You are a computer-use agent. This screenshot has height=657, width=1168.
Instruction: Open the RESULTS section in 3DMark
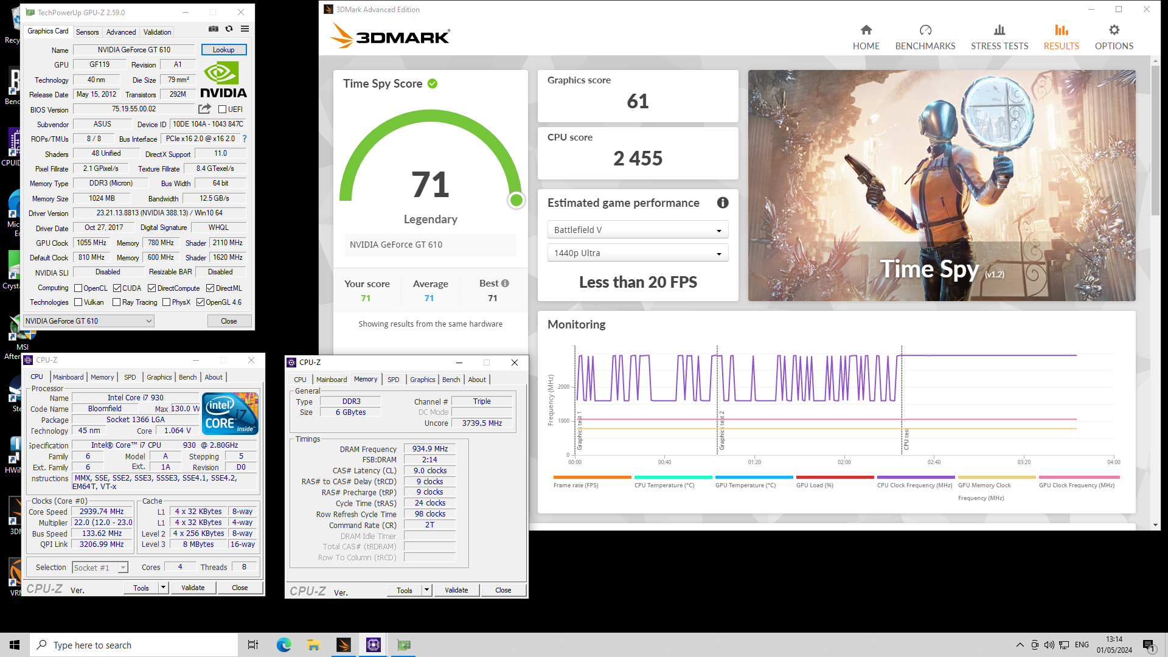1061,37
